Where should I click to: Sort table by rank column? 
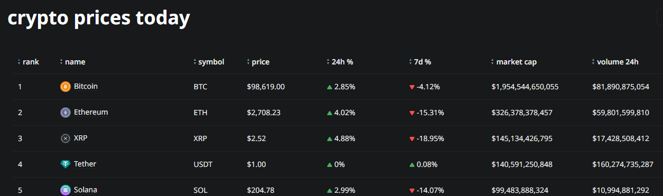pyautogui.click(x=29, y=62)
